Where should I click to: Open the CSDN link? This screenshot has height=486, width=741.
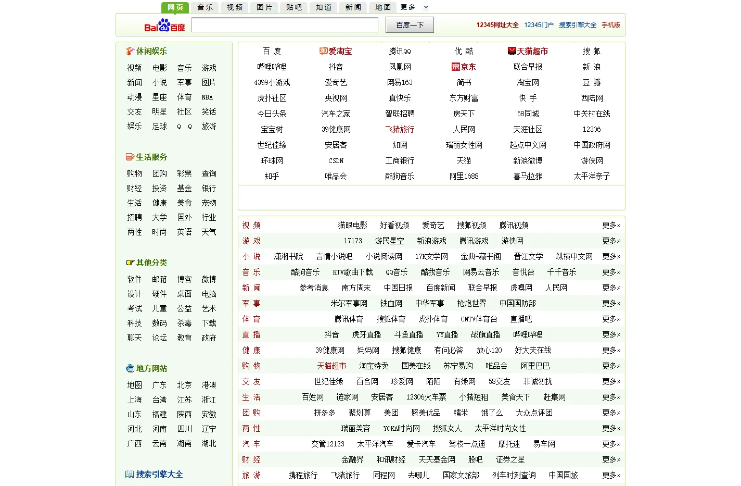click(x=336, y=160)
